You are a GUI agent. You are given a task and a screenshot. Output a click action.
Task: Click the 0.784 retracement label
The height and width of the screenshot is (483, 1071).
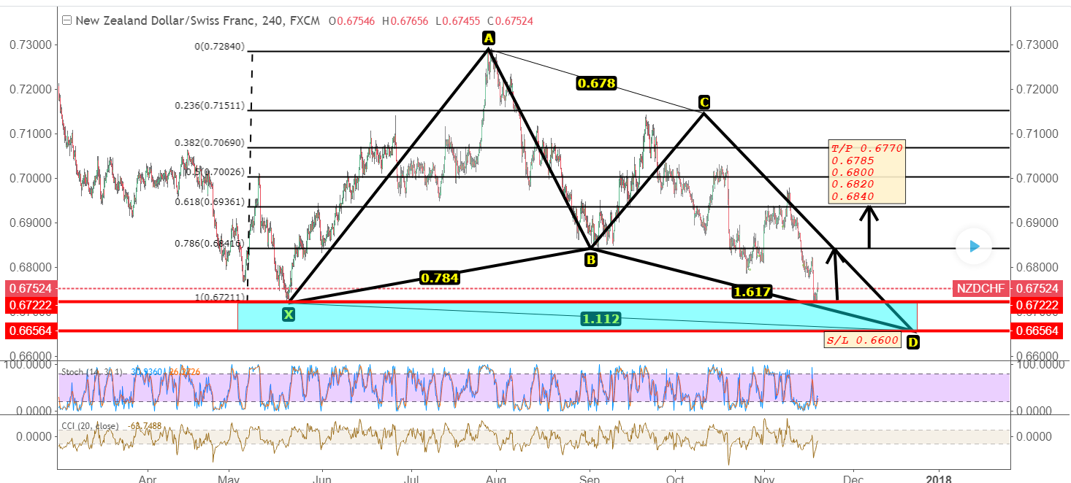pos(440,278)
